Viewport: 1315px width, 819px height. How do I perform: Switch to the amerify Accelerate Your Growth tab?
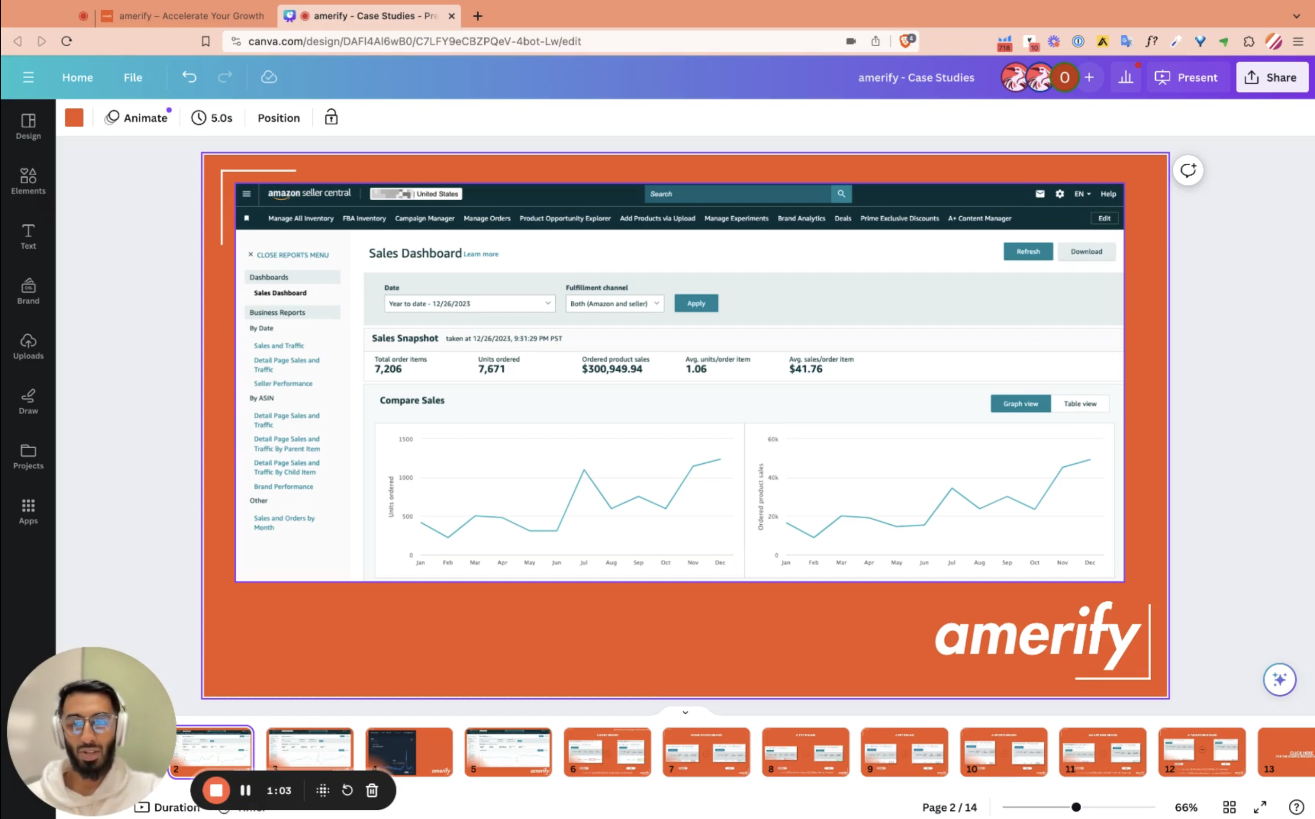183,16
